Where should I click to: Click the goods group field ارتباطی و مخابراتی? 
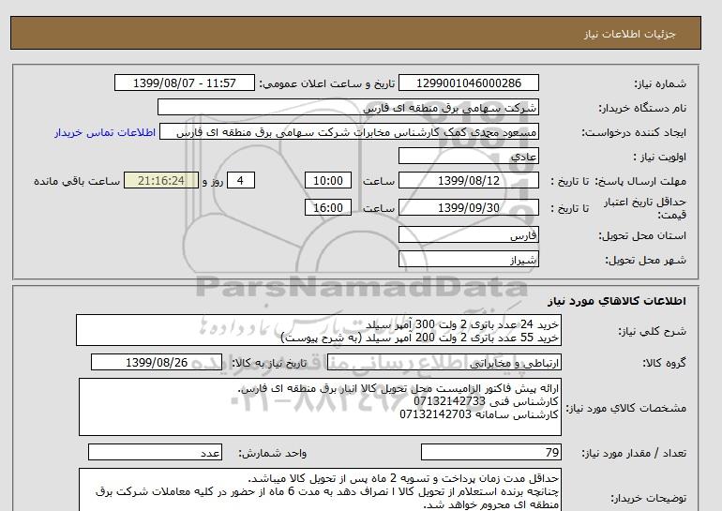(444, 363)
